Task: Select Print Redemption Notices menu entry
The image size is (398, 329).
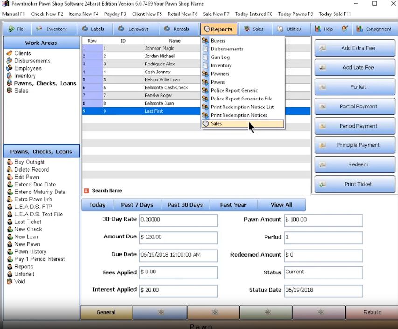Action: point(239,115)
